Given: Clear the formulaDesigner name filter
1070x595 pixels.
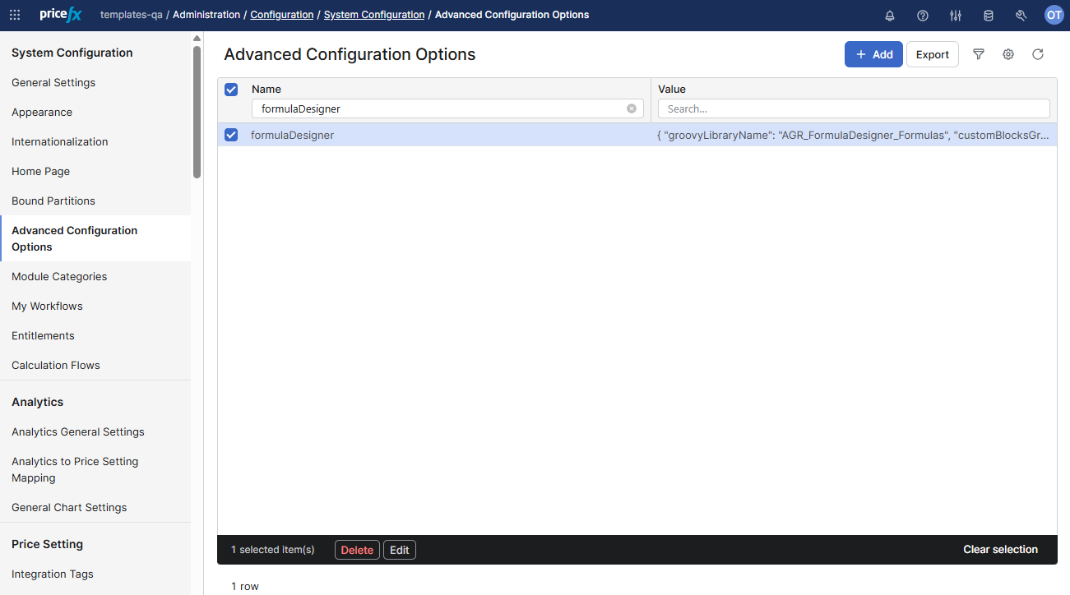Looking at the screenshot, I should coord(632,108).
